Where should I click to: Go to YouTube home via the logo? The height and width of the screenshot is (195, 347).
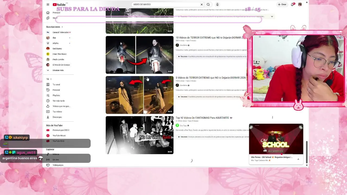[59, 5]
